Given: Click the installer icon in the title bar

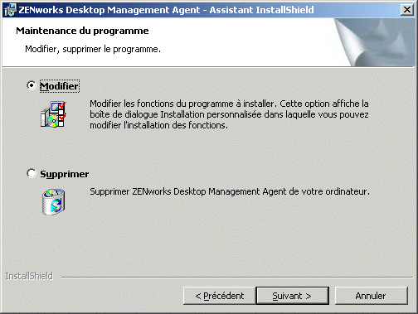Looking at the screenshot, I should point(10,10).
